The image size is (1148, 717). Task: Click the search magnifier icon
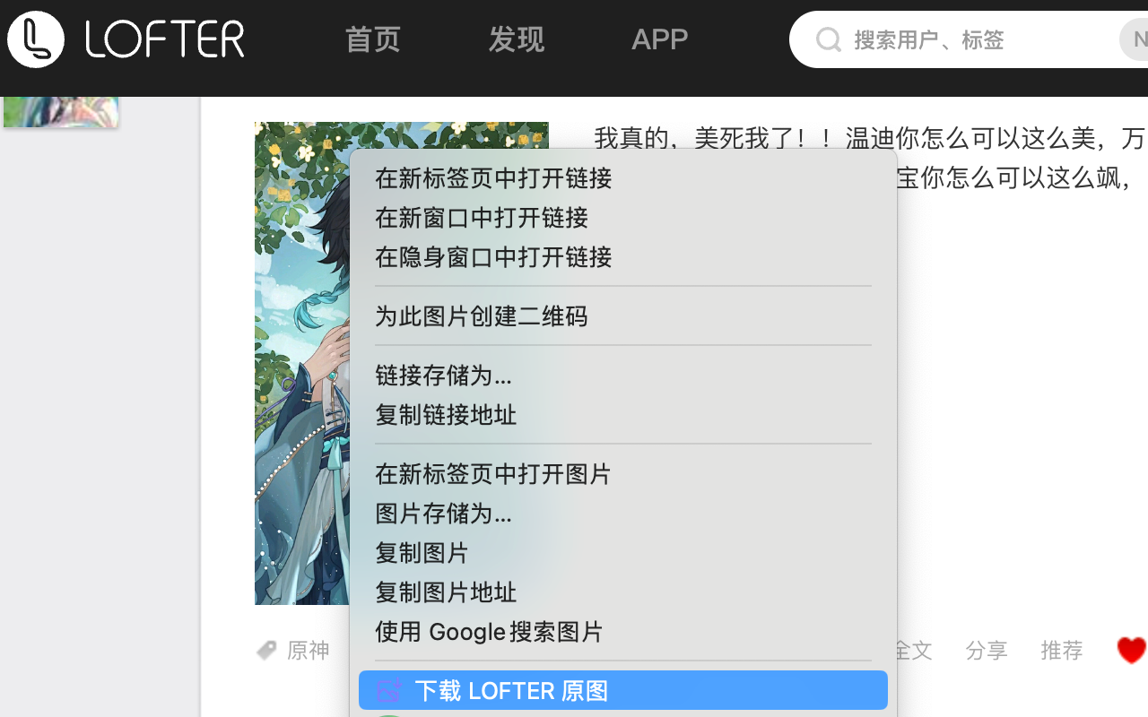point(828,39)
